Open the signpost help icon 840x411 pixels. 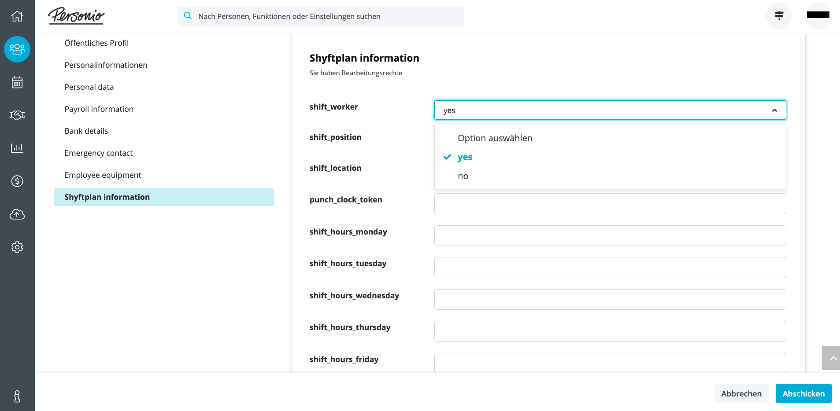point(779,16)
